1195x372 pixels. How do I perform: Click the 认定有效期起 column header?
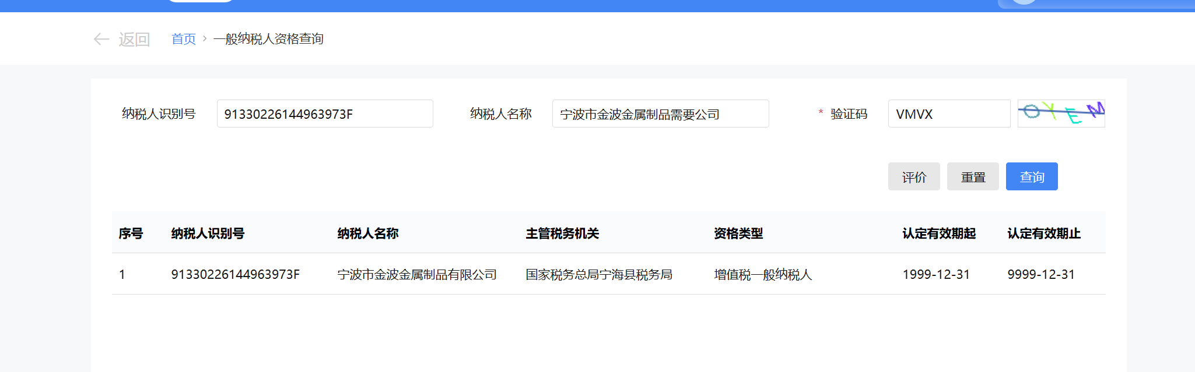tap(939, 233)
